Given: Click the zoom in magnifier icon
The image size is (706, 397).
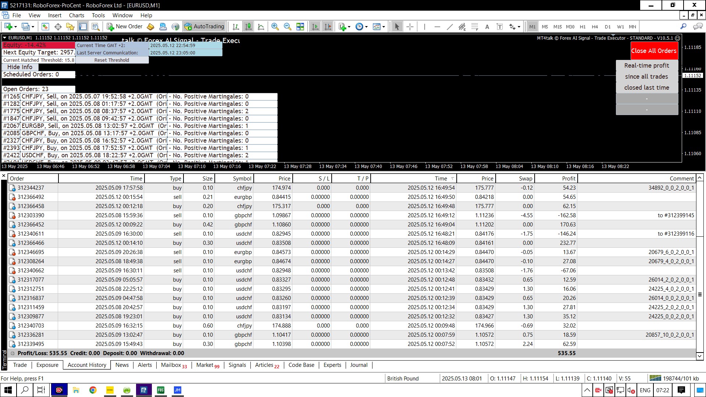Looking at the screenshot, I should (275, 26).
